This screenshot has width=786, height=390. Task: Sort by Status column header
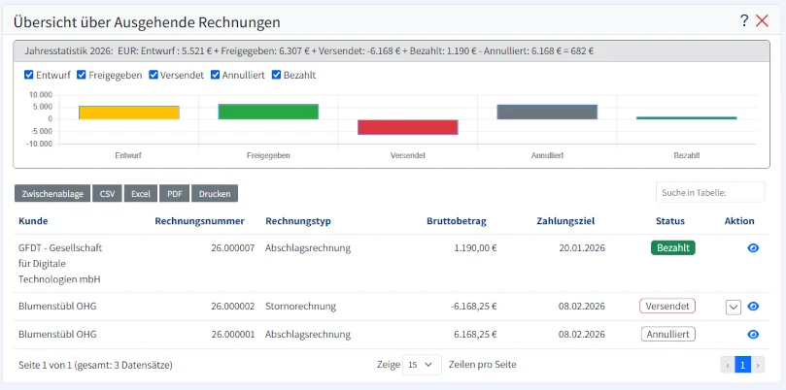(x=670, y=221)
